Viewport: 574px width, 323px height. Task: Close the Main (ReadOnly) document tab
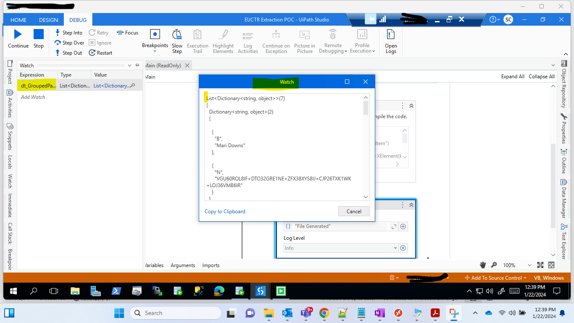tap(187, 65)
